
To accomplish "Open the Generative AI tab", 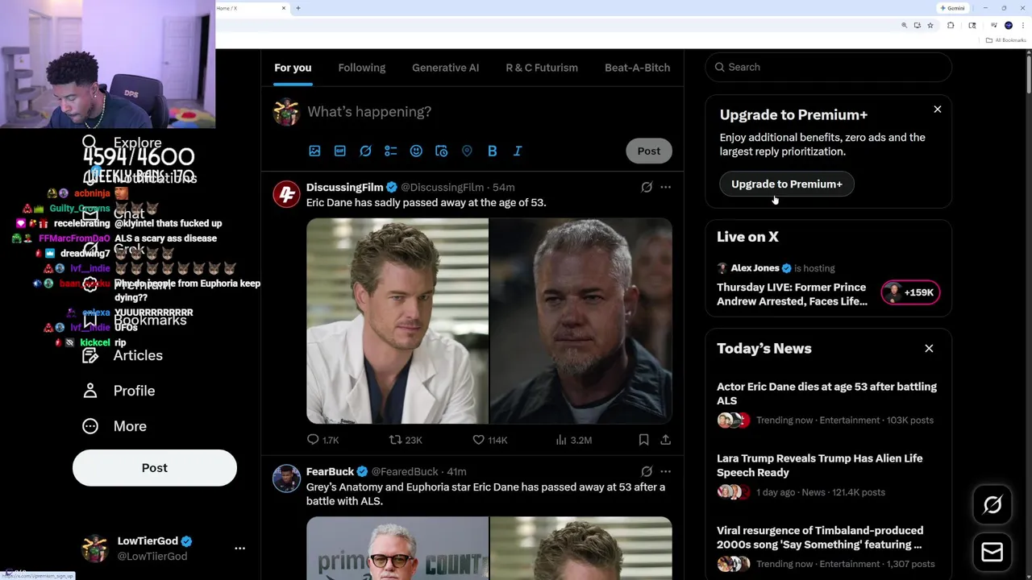I will (445, 68).
